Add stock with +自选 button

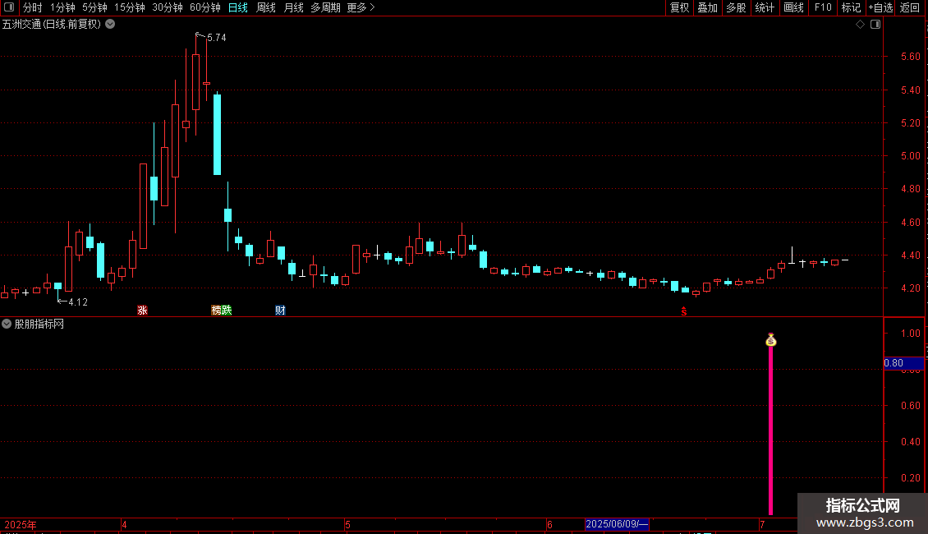click(x=880, y=7)
